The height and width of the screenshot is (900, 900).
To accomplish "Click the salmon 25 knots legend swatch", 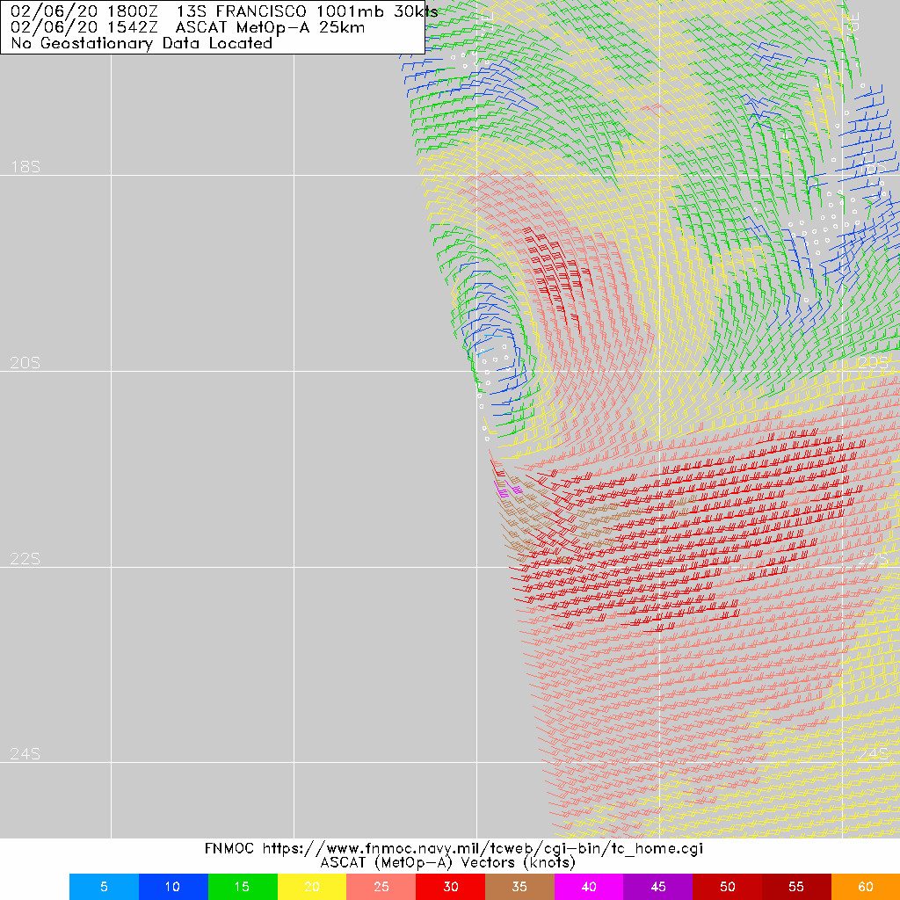I will pos(381,887).
